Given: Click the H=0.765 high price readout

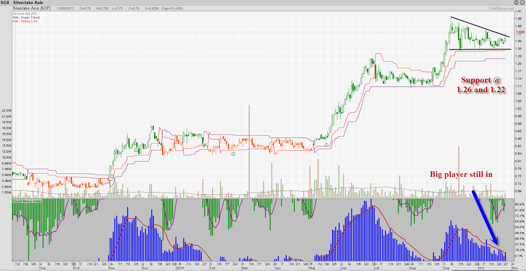Looking at the screenshot, I should [x=102, y=9].
